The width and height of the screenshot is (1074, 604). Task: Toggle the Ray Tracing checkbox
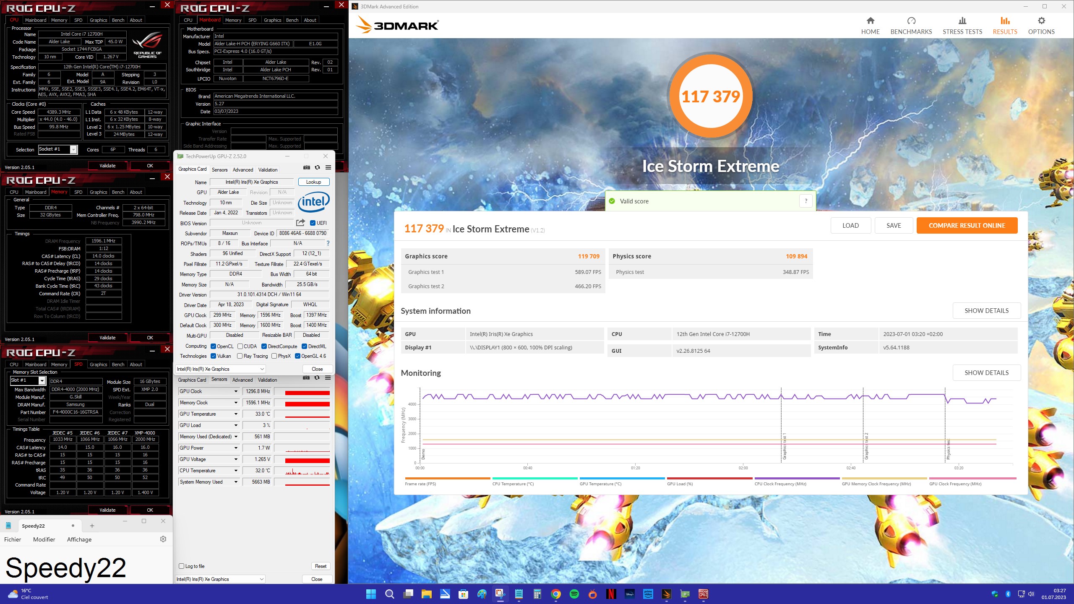pyautogui.click(x=240, y=356)
